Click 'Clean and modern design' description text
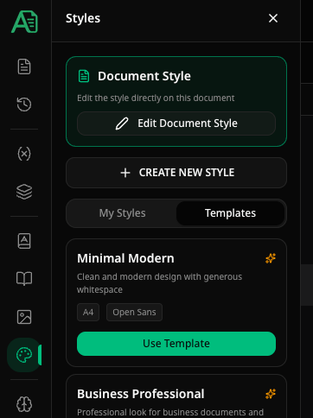 pyautogui.click(x=159, y=283)
